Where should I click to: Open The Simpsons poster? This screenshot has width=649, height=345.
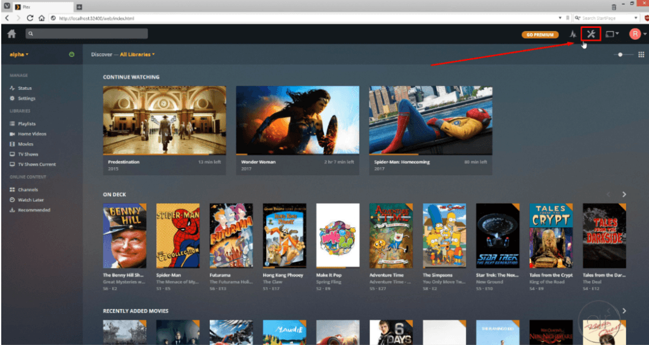(x=444, y=235)
